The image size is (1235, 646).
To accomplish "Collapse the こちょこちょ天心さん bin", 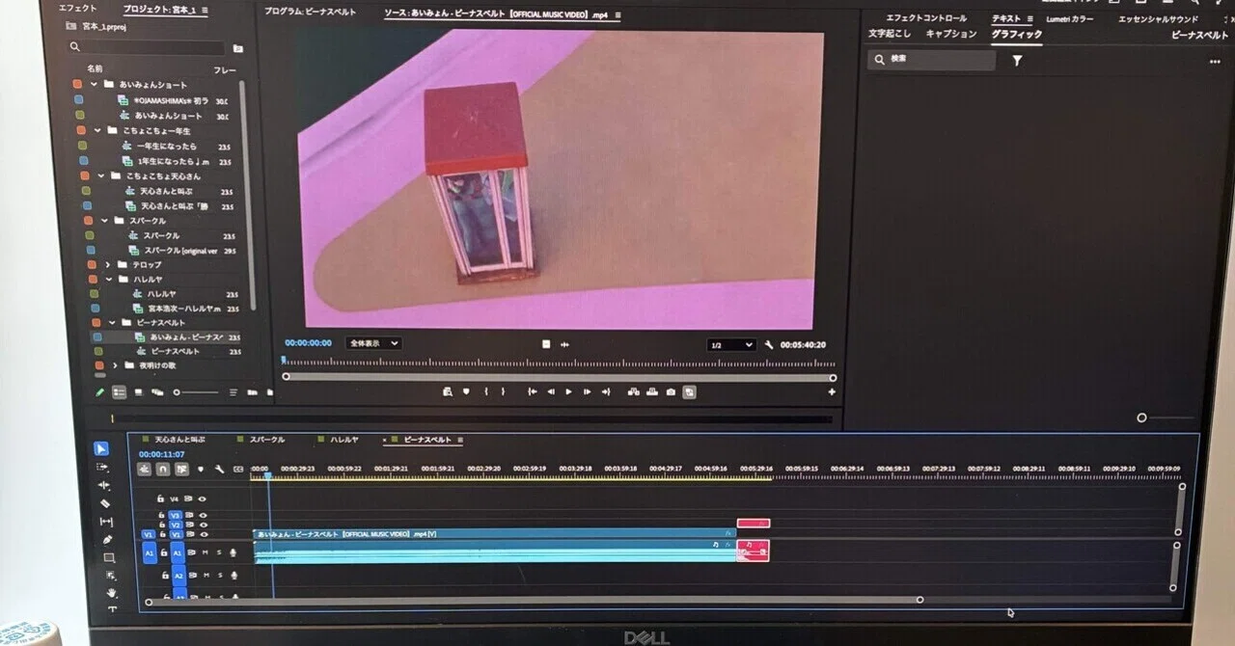I will [101, 176].
